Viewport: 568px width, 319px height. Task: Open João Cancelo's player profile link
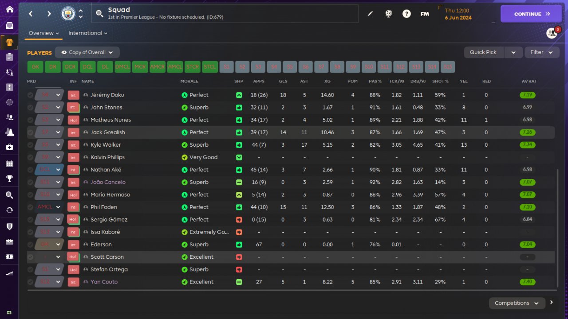(x=108, y=182)
